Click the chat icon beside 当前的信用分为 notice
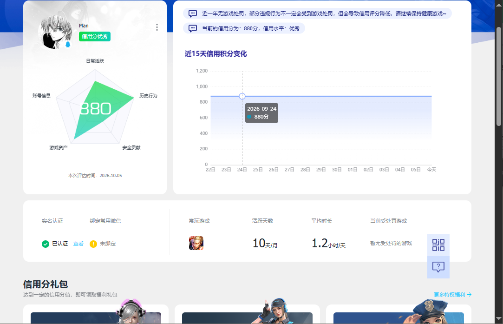503x324 pixels. (192, 28)
